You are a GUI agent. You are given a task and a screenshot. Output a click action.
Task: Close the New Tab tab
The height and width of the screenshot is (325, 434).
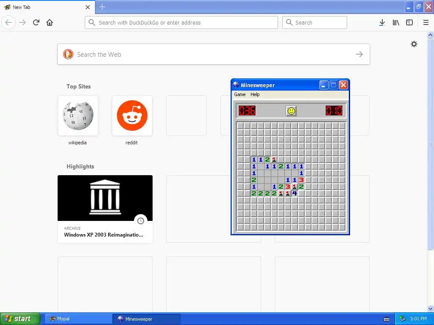[x=87, y=7]
